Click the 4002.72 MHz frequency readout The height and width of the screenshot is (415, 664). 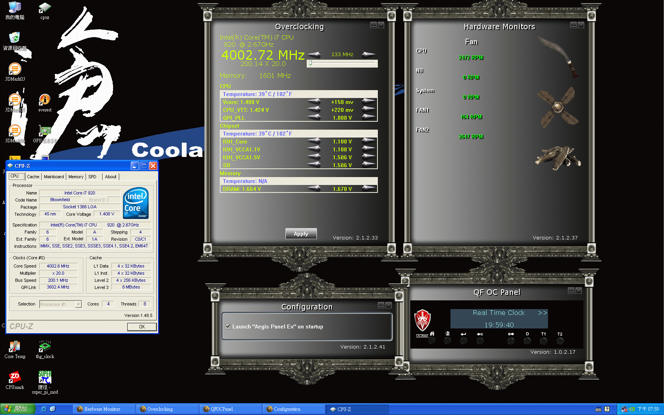263,55
